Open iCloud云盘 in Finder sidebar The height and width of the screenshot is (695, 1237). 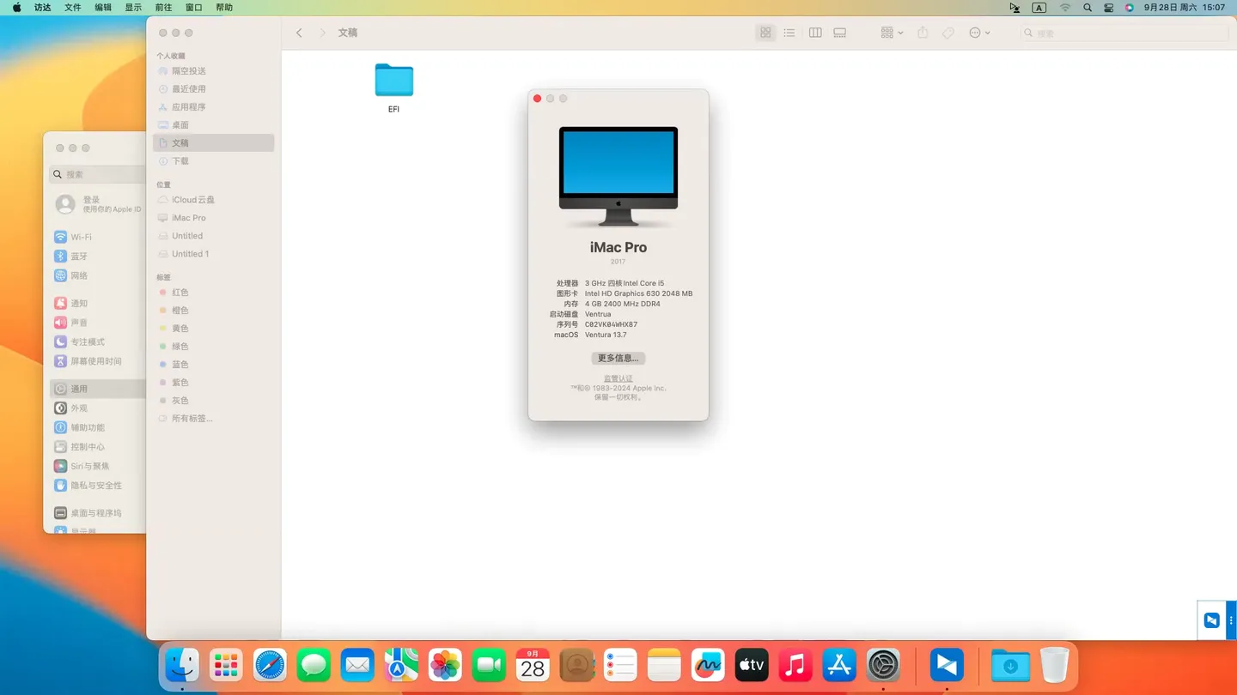coord(214,200)
